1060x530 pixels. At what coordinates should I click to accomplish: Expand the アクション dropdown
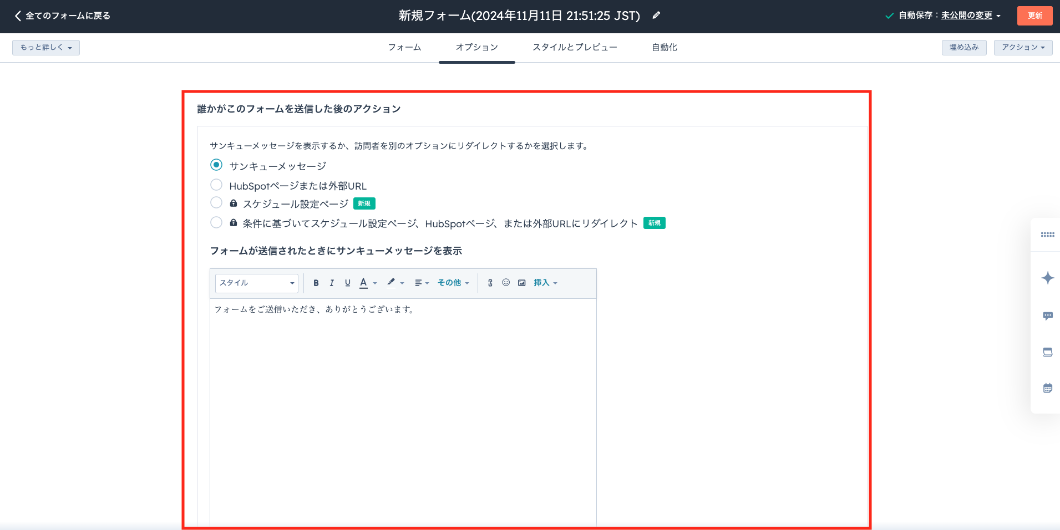pyautogui.click(x=1023, y=48)
